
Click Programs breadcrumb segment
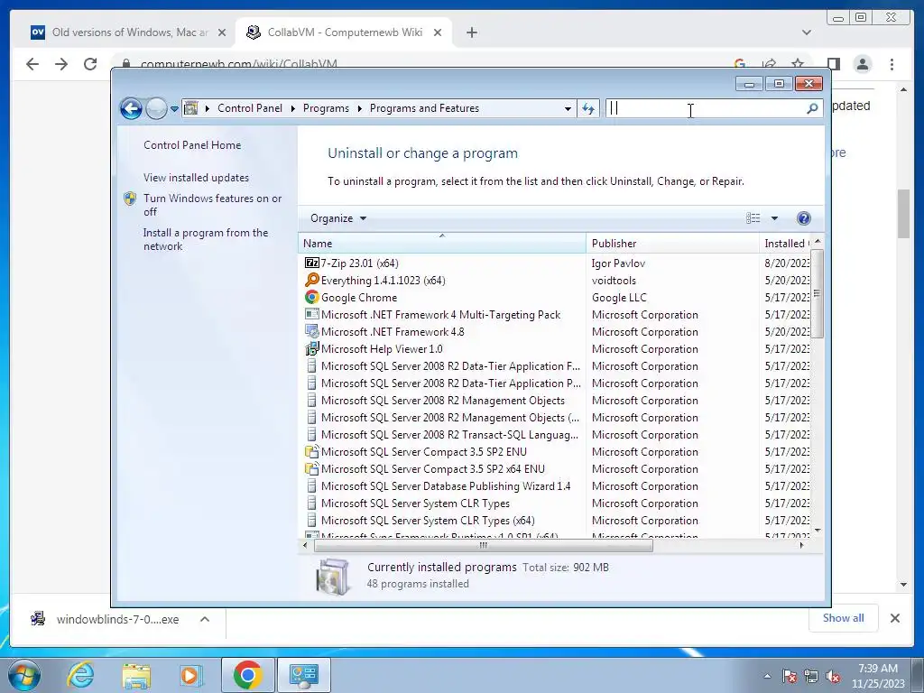(x=326, y=108)
